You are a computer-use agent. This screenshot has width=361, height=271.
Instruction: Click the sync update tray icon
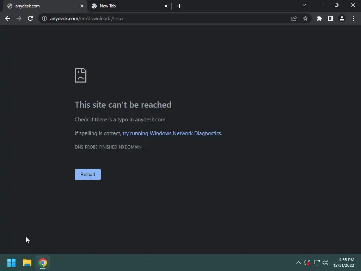click(x=307, y=263)
